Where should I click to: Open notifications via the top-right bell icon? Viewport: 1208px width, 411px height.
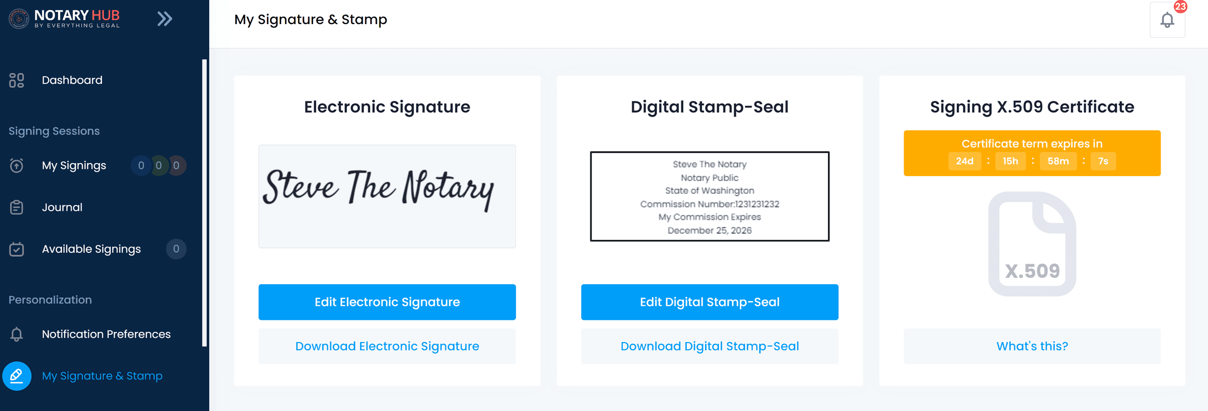click(x=1167, y=20)
